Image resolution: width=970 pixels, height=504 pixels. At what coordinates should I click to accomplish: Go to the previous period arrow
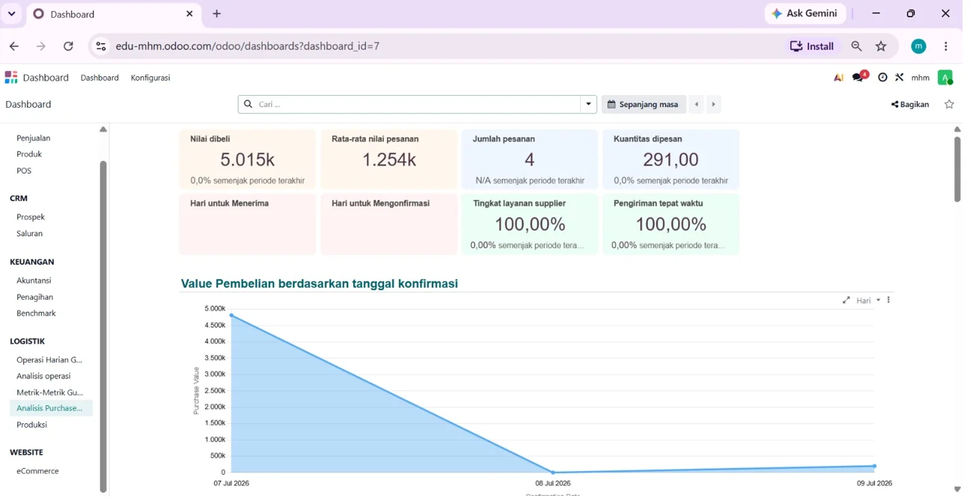[x=696, y=105]
